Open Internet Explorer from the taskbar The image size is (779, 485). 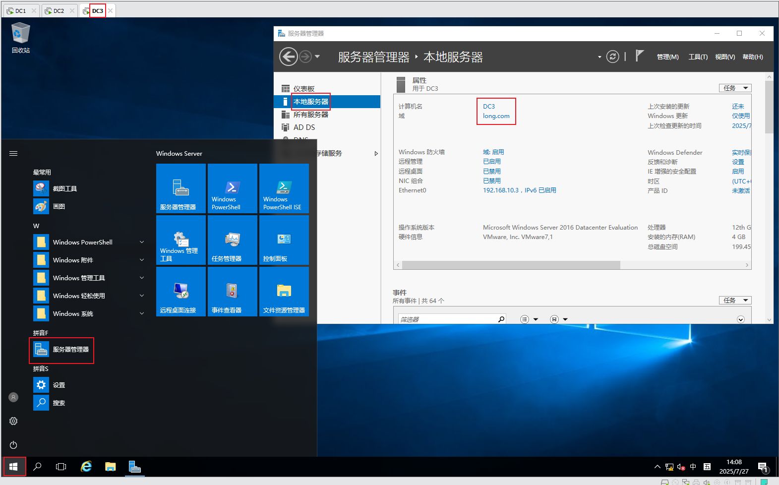(86, 467)
